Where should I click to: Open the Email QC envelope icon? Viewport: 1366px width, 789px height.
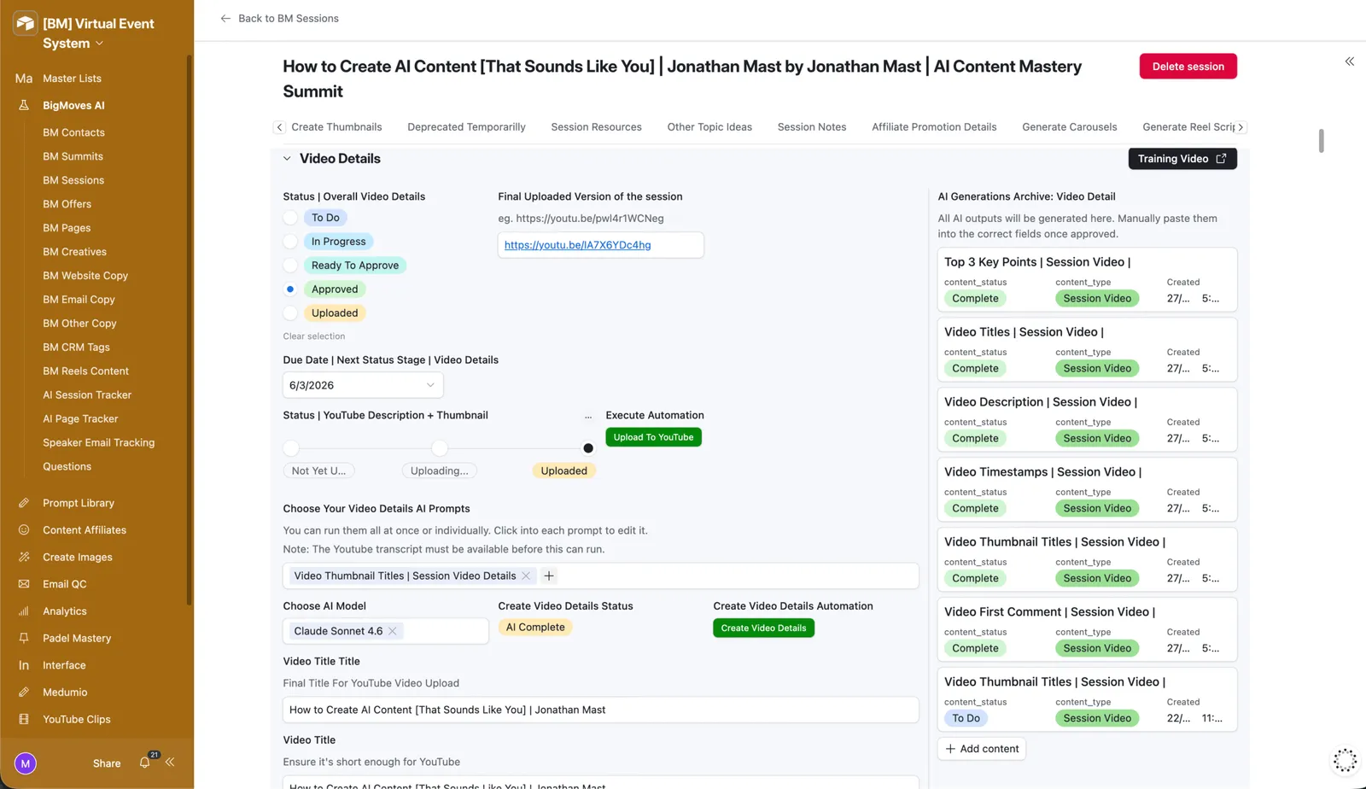pos(24,584)
